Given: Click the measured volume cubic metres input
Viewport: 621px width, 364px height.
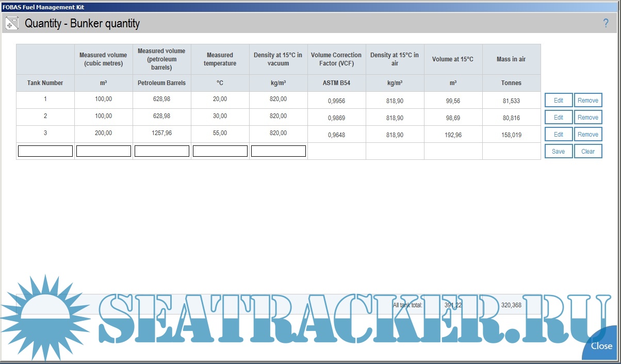Looking at the screenshot, I should (x=104, y=151).
